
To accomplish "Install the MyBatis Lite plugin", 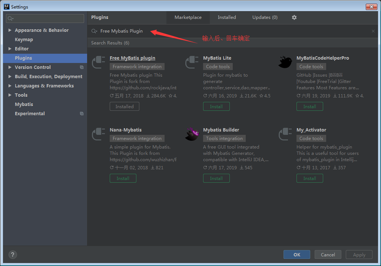I will click(216, 106).
